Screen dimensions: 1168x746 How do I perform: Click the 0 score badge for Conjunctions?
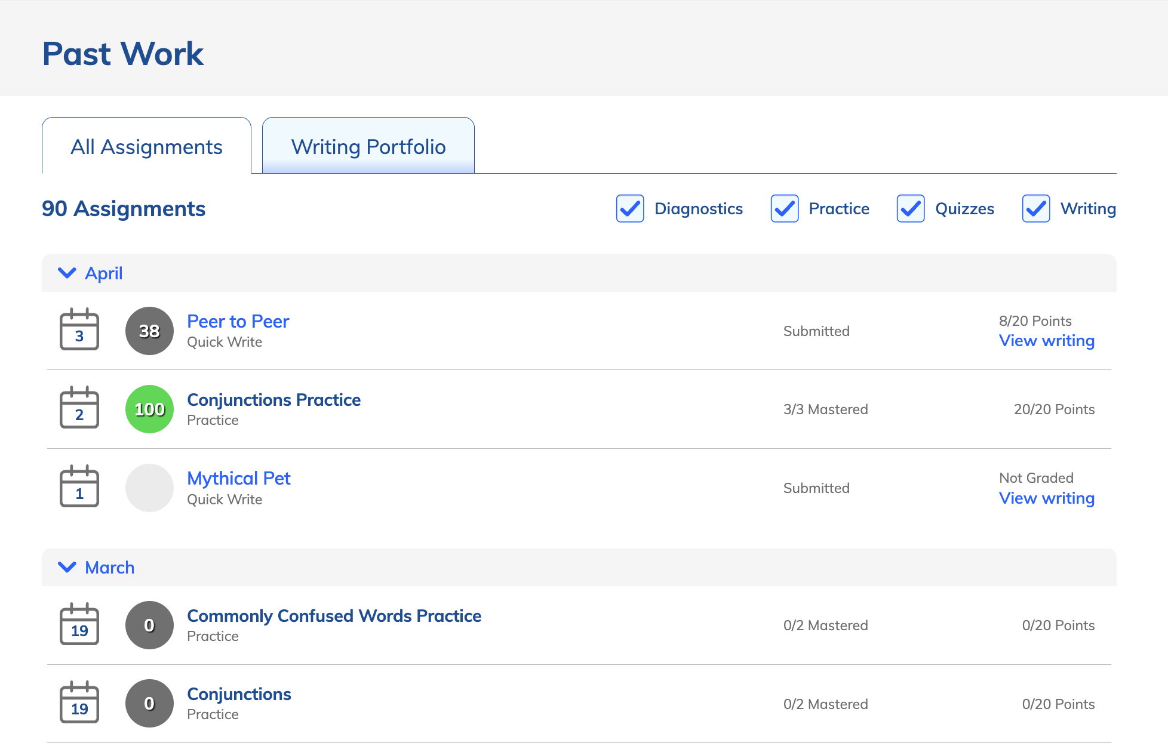tap(149, 703)
